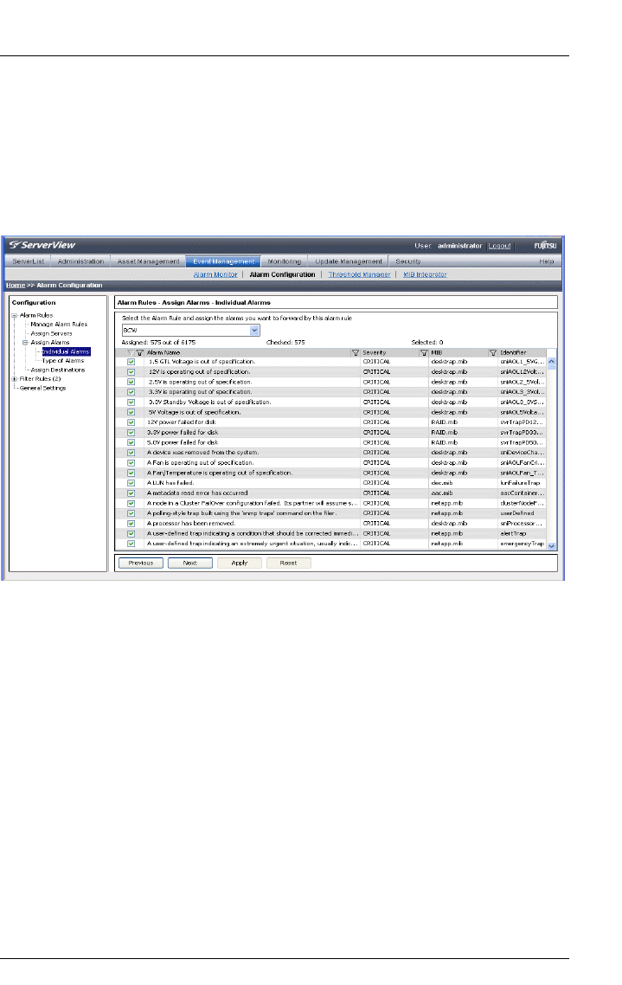The image size is (622, 985).
Task: Click the Next button
Action: [x=190, y=563]
